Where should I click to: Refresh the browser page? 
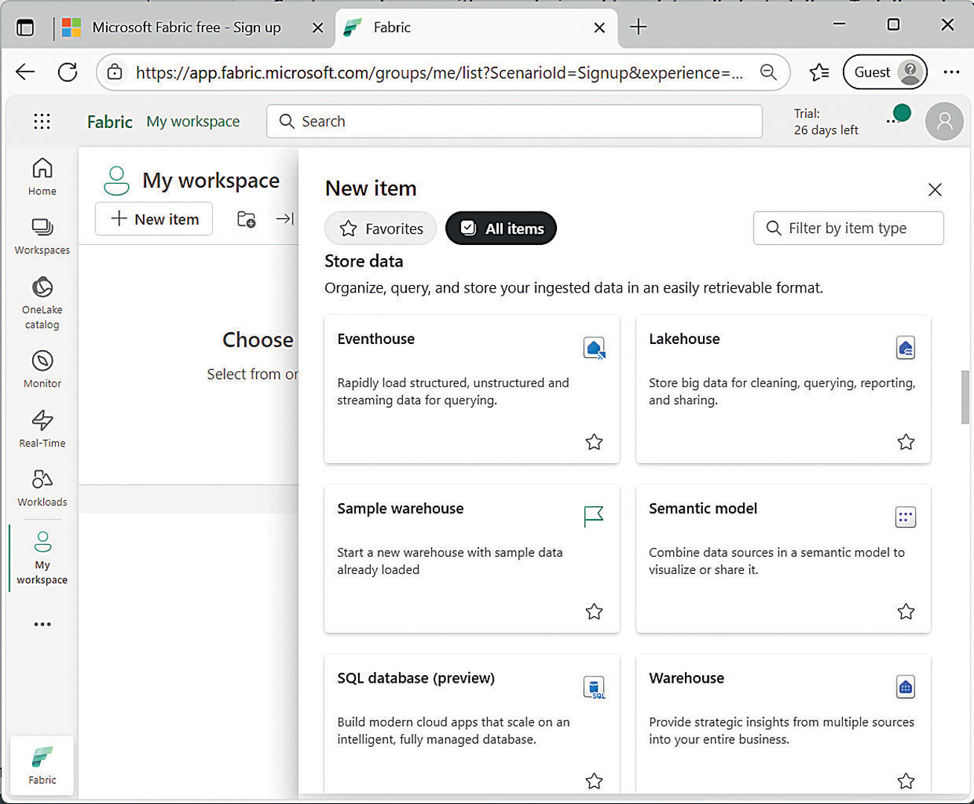68,72
